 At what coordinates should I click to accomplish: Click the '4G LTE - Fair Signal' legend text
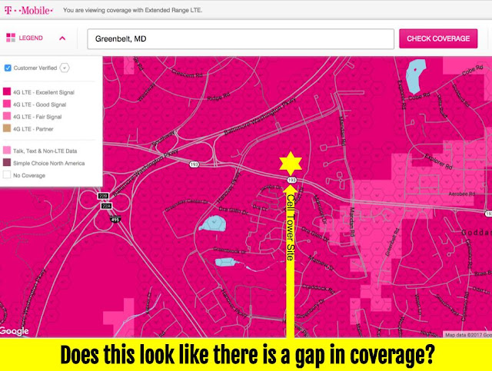tap(38, 117)
